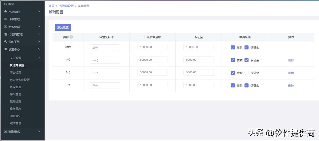Enable 保证金 checkbox in 2代 row
This screenshot has width=319, height=141.
(x=246, y=73)
